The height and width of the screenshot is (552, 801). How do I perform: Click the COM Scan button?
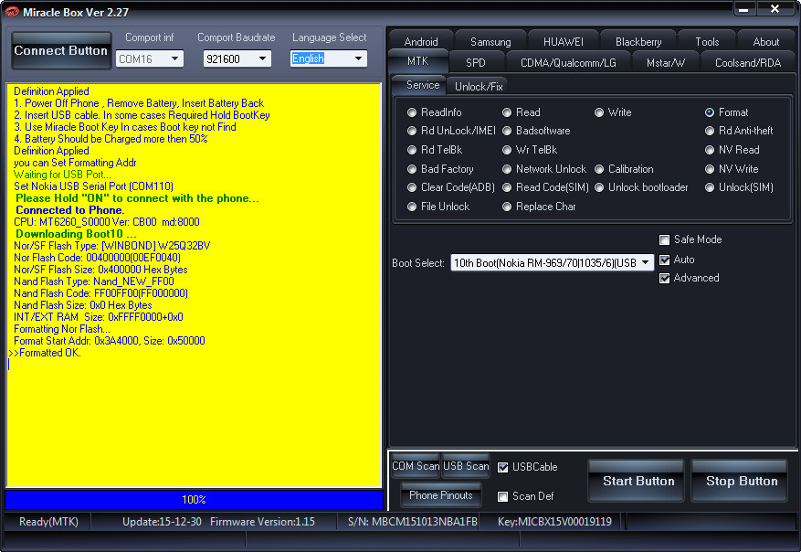coord(416,466)
